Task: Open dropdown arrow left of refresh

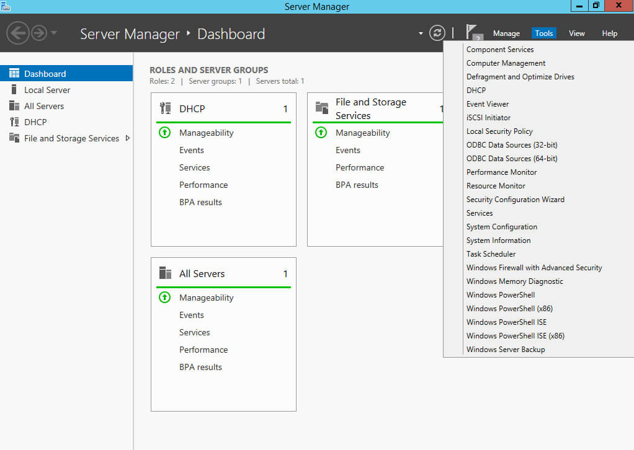Action: [x=421, y=33]
